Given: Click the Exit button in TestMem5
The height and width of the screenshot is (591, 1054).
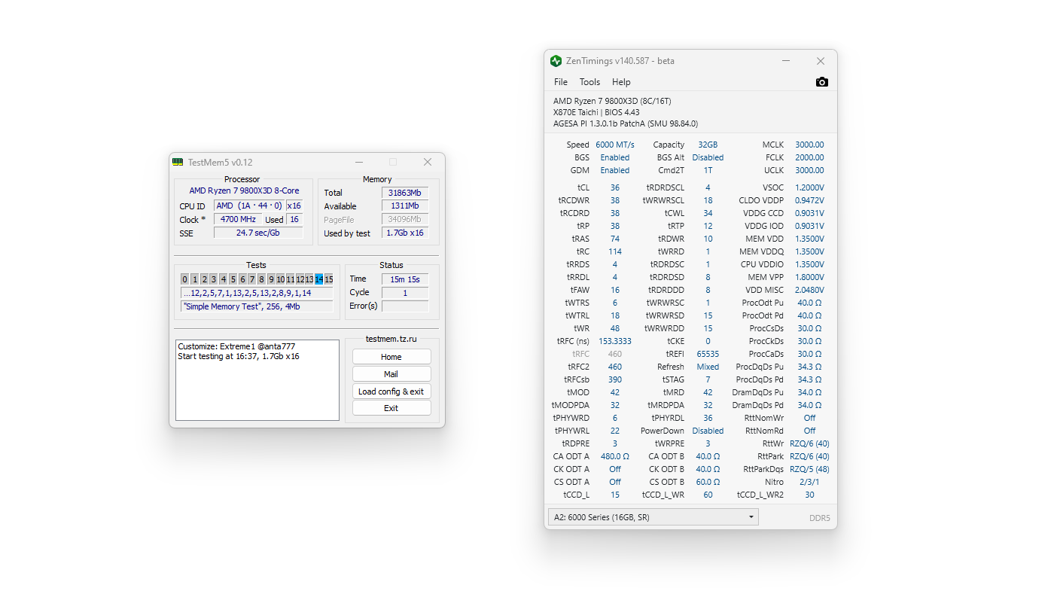Looking at the screenshot, I should [x=391, y=408].
